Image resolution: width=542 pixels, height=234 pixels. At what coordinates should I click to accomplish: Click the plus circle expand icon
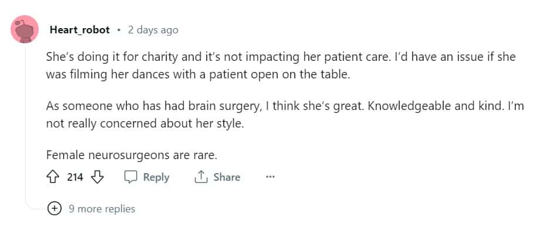(x=54, y=209)
